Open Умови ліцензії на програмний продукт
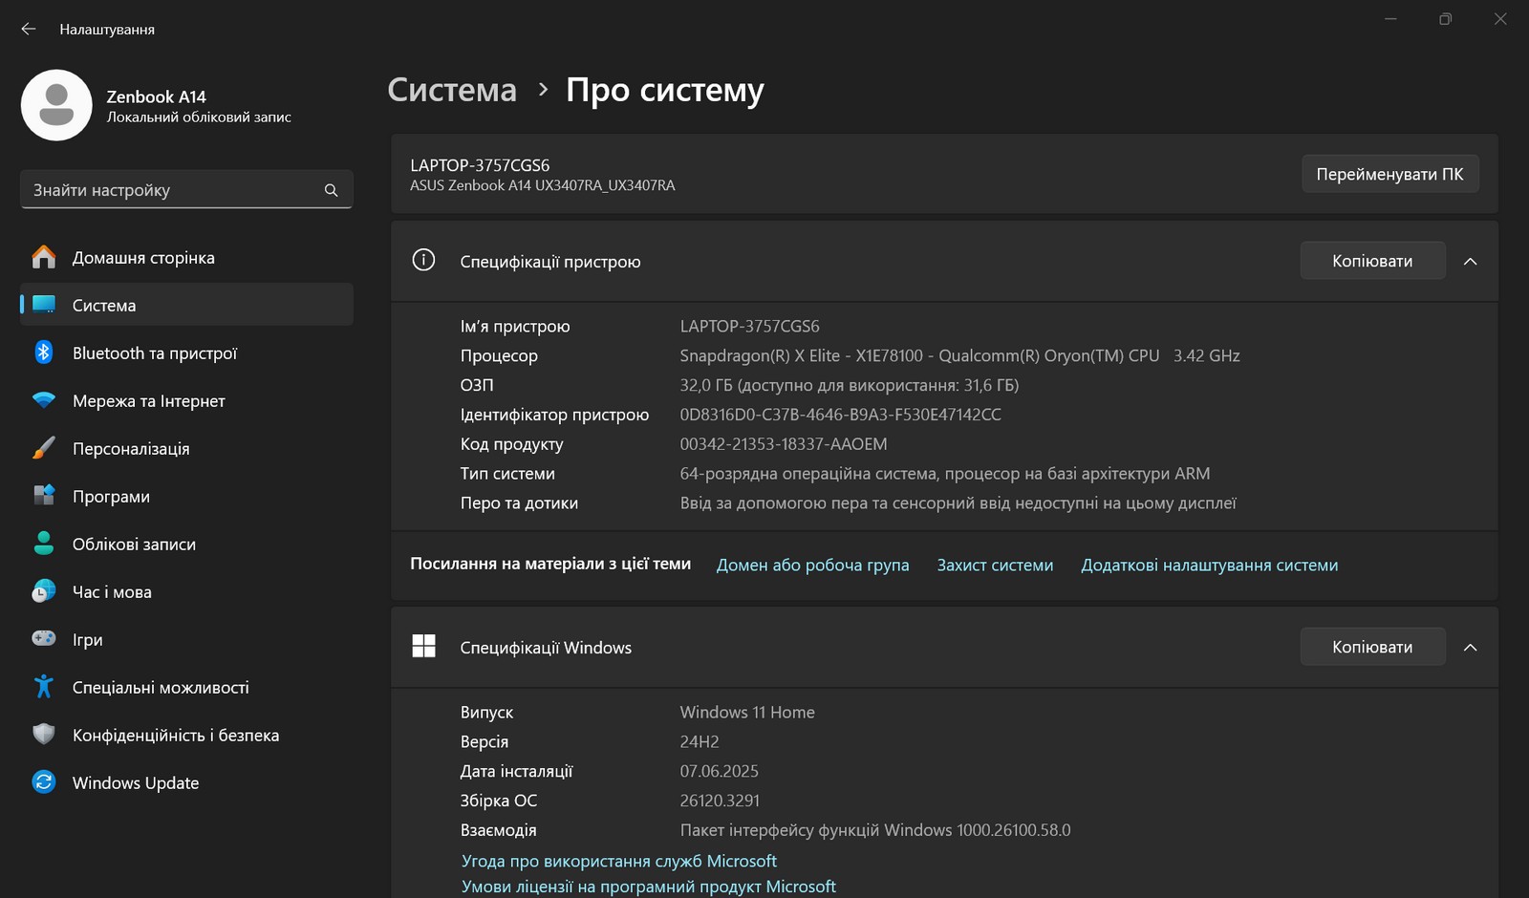 [649, 887]
